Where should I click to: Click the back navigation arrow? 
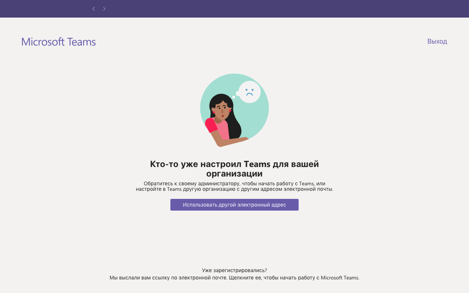pos(93,9)
